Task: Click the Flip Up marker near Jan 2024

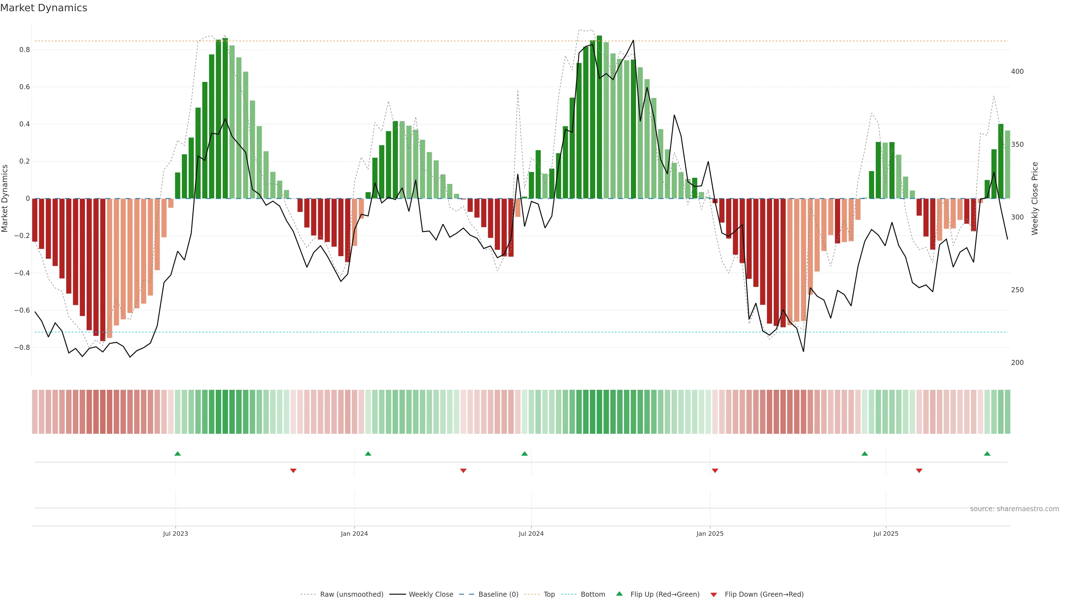Action: pos(368,454)
